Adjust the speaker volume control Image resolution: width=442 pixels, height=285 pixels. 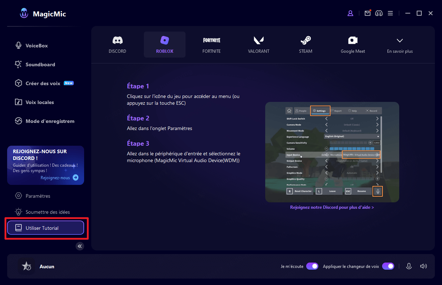pyautogui.click(x=423, y=266)
